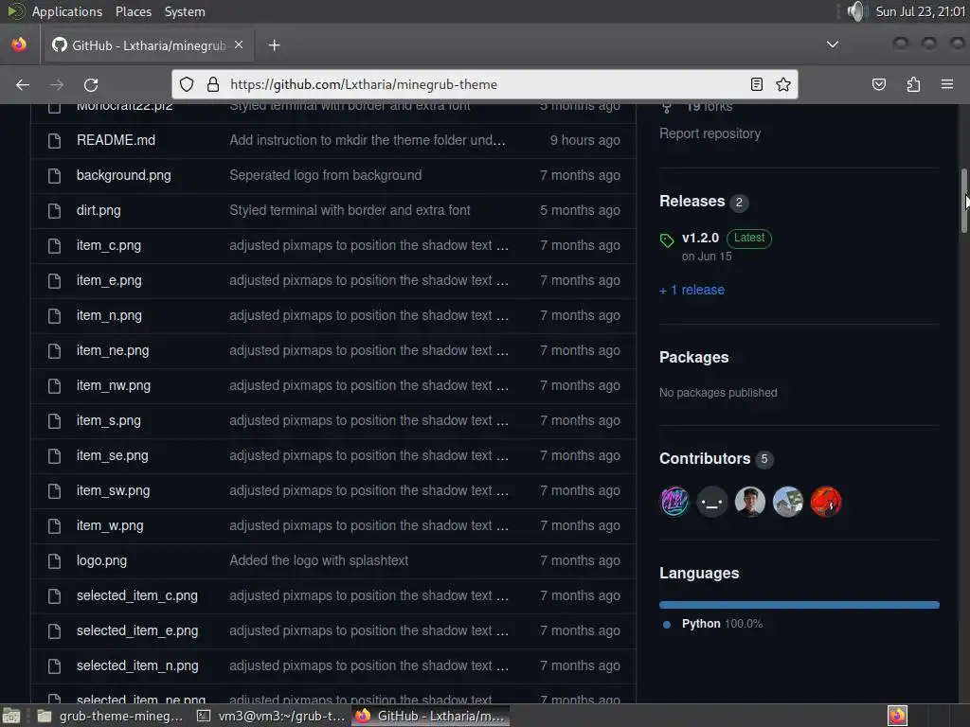
Task: Open commit message 'Seperated logo from background'
Action: pyautogui.click(x=326, y=175)
